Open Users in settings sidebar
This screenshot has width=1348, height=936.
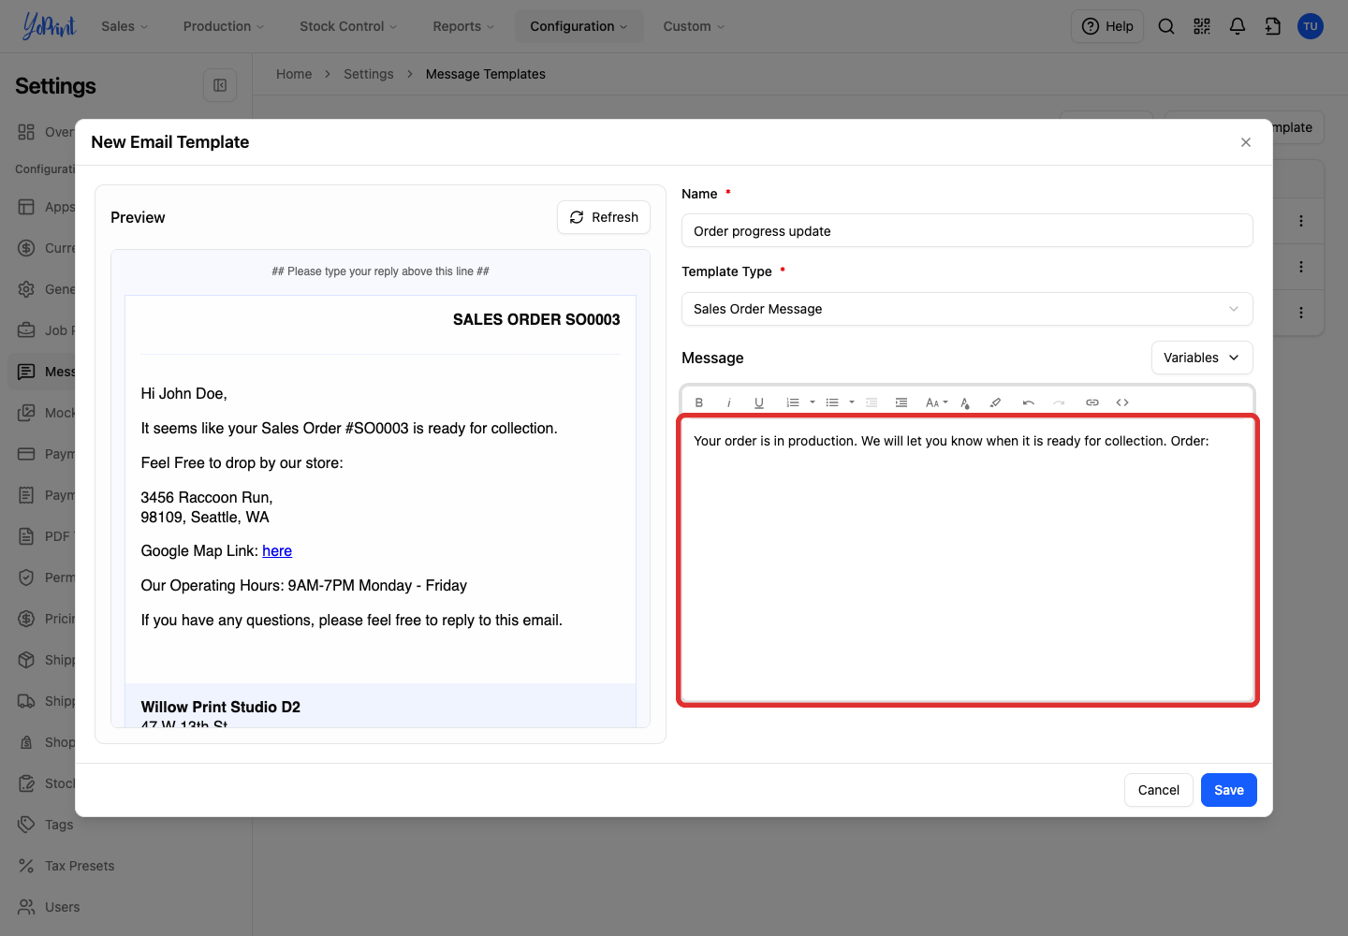point(62,907)
